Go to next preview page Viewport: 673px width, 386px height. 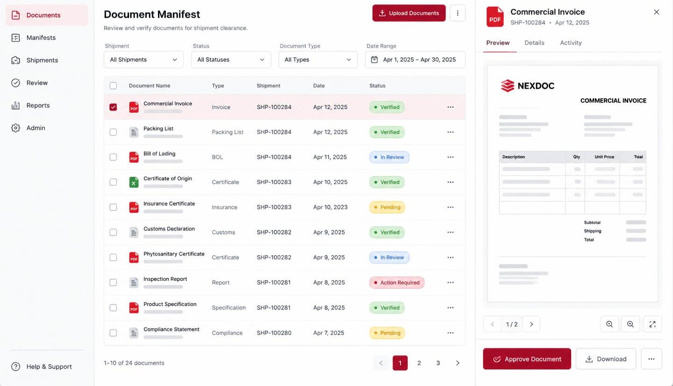[x=531, y=324]
